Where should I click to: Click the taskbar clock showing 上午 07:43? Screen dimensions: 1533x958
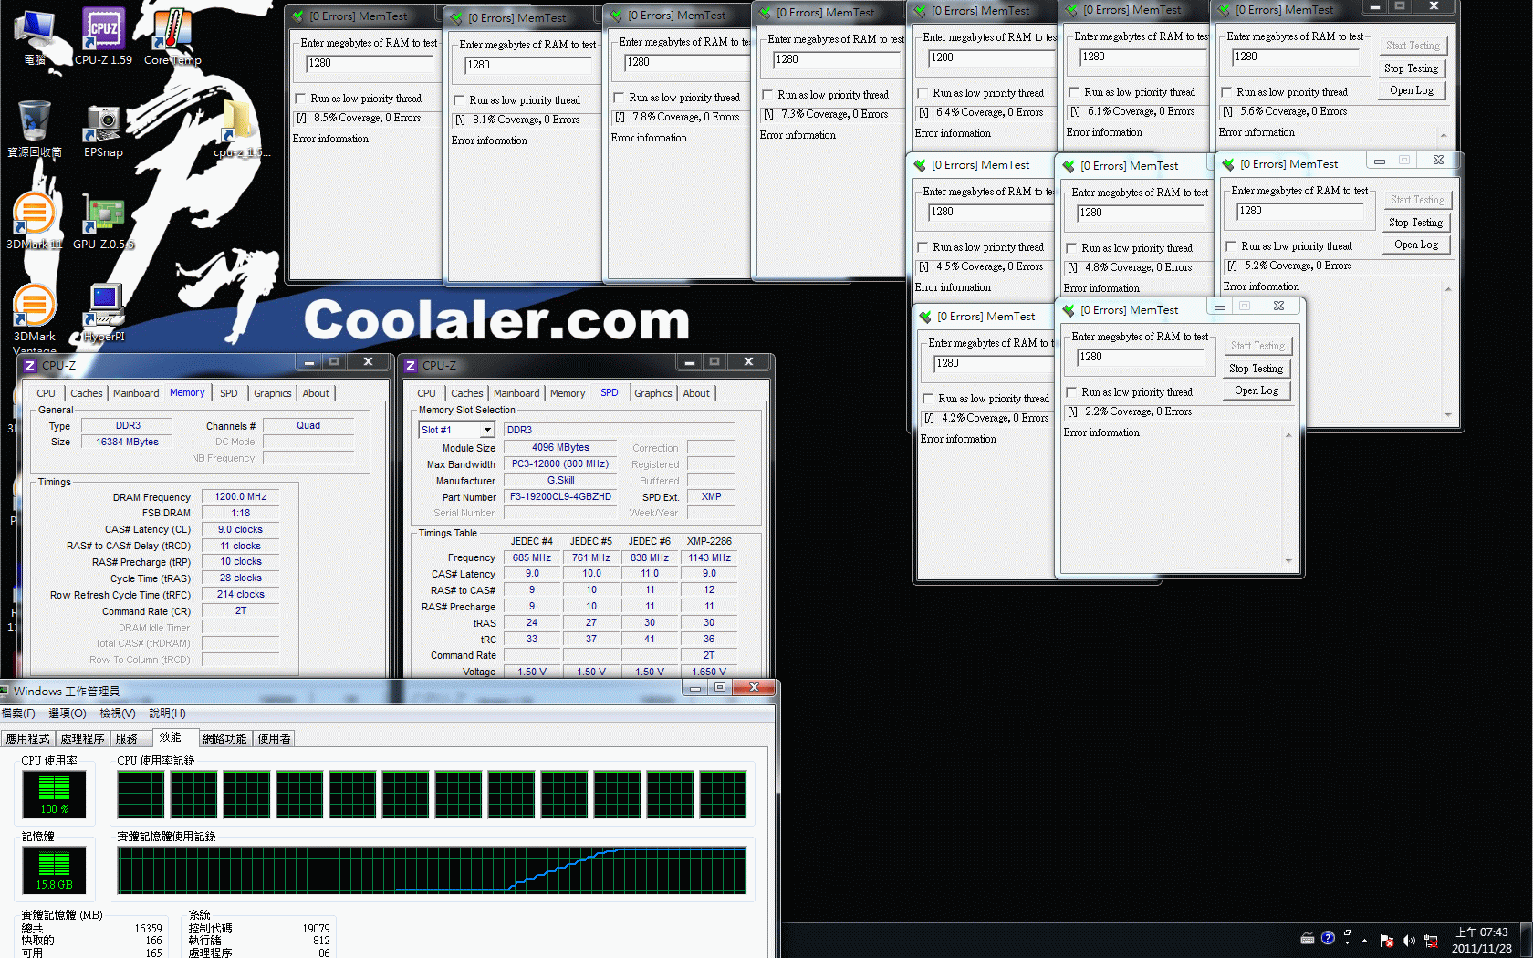[1482, 941]
